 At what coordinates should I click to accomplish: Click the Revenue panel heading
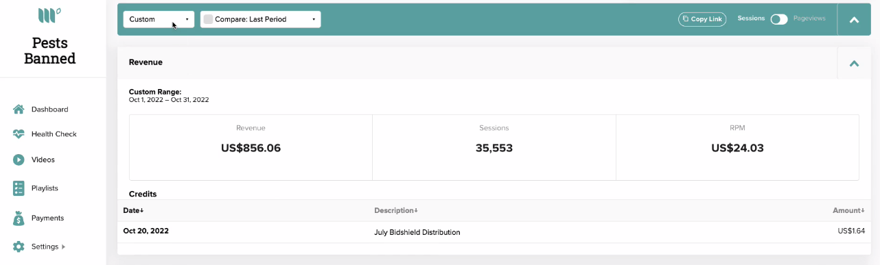[x=146, y=62]
